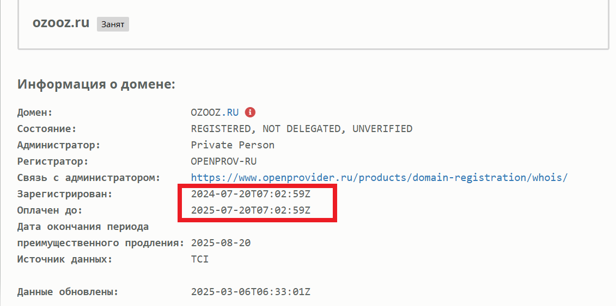Image resolution: width=616 pixels, height=306 pixels.
Task: Click the Данные обновлены field label
Action: [x=68, y=292]
